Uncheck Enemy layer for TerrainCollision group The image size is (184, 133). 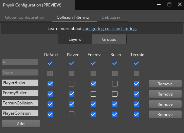(93, 104)
